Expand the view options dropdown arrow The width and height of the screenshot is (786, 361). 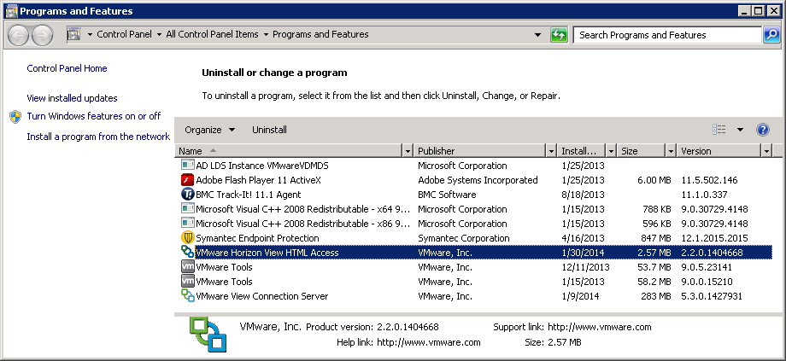click(x=740, y=130)
